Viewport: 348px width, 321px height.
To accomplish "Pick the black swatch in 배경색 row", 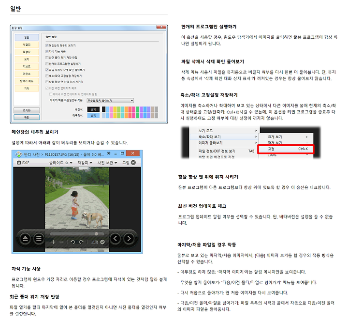I will point(103,109).
